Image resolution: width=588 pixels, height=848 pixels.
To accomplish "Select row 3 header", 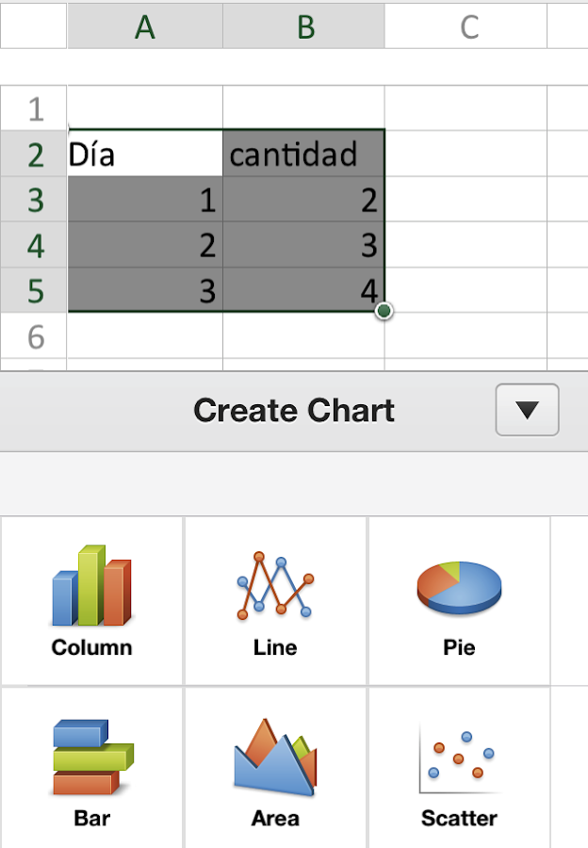I will [35, 200].
